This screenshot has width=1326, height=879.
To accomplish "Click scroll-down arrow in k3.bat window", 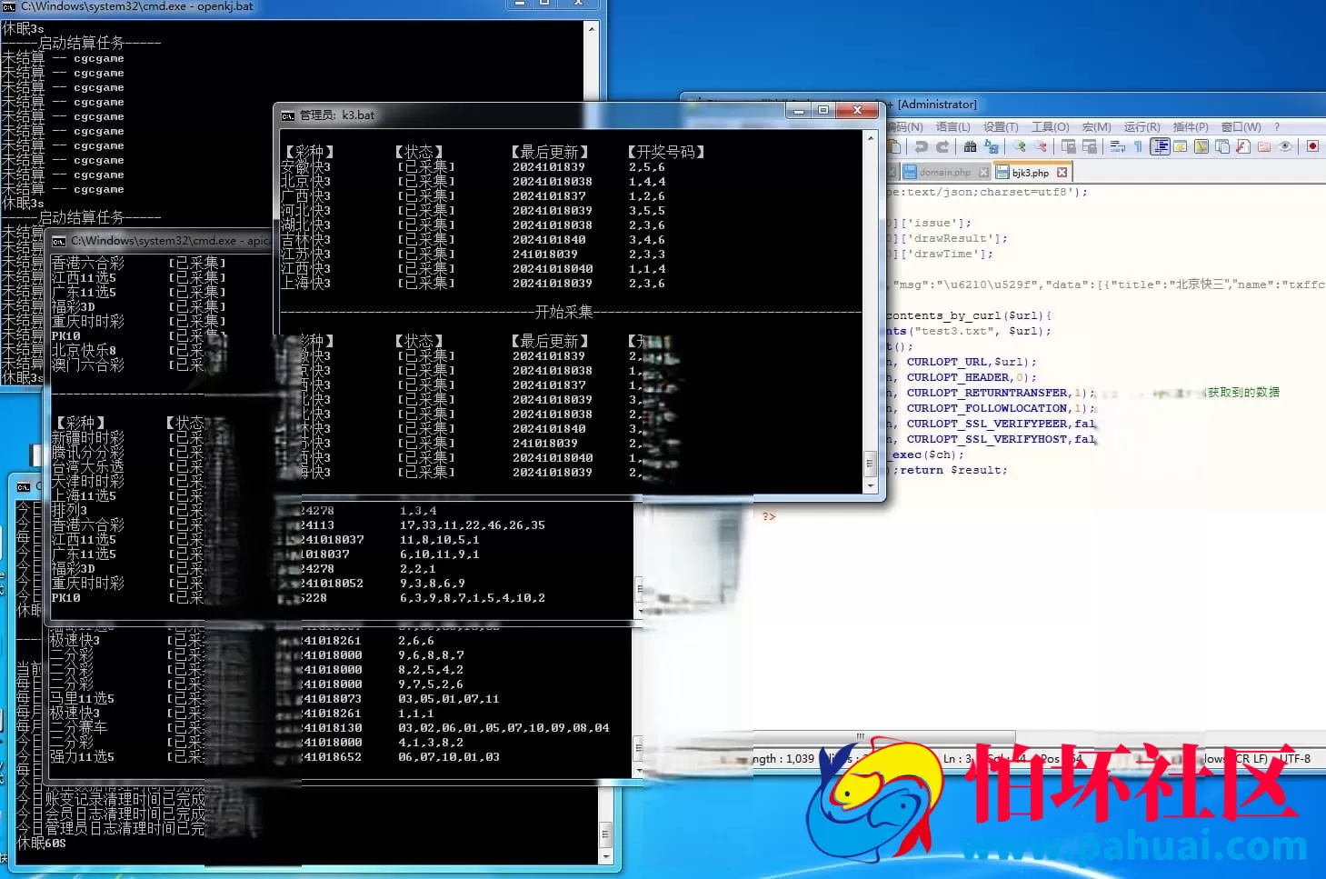I will coord(871,486).
